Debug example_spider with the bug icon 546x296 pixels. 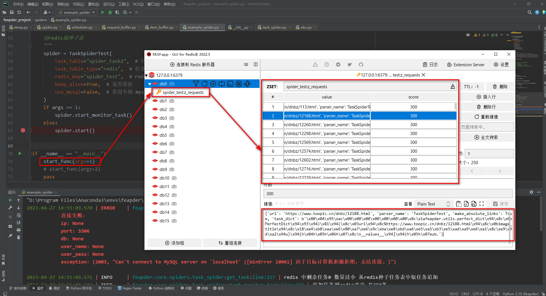(110, 12)
